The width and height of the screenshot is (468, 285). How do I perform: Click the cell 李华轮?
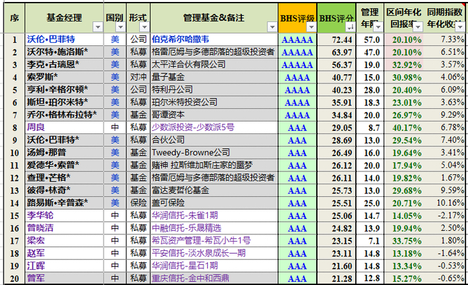pyautogui.click(x=64, y=216)
